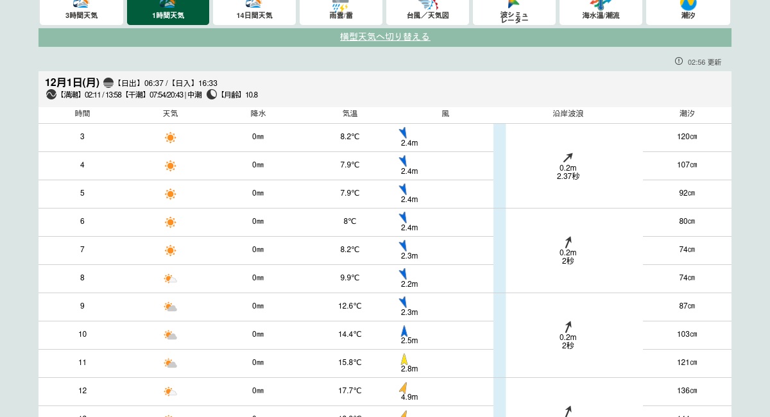This screenshot has height=417, width=770.
Task: Click the map icon on the 台風/天気図 tab
Action: (x=427, y=5)
